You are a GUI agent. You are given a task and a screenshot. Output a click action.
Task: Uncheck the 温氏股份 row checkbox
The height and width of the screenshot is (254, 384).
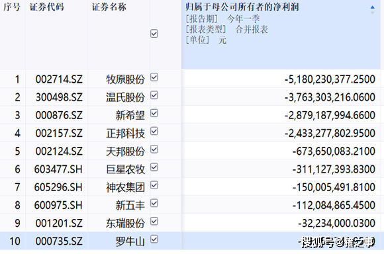tap(154, 95)
